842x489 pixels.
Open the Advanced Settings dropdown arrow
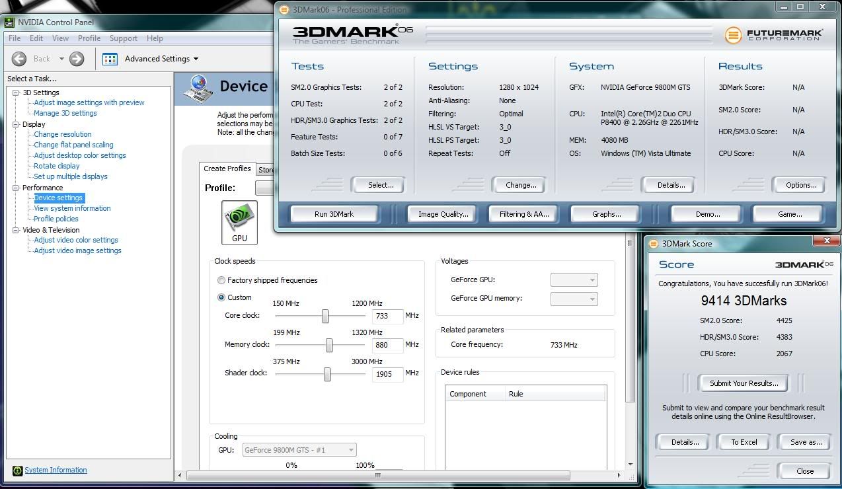[196, 59]
